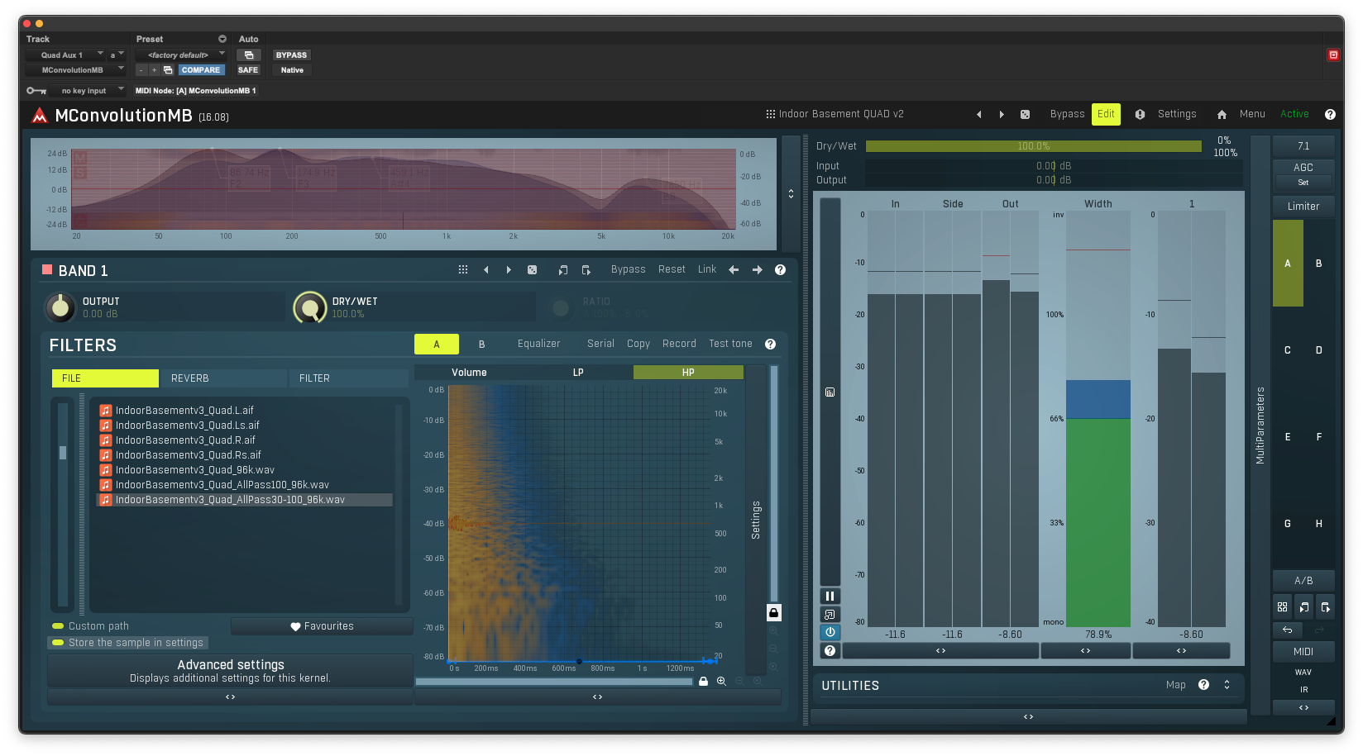Expand the Utilities section arrows

pyautogui.click(x=1227, y=685)
